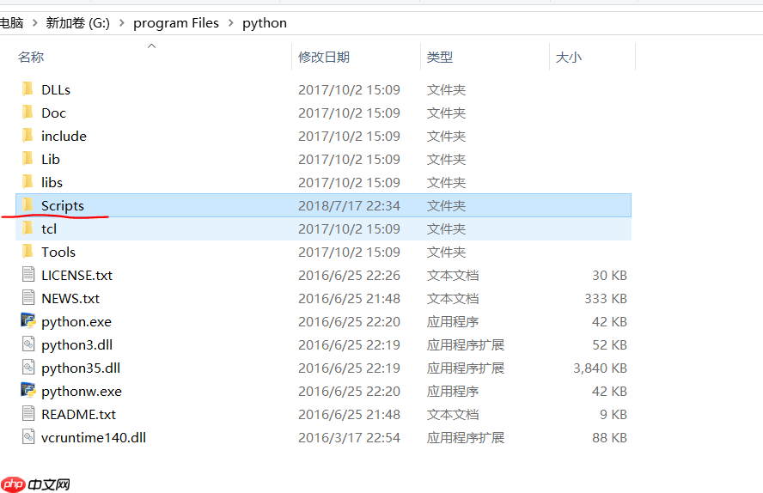Click the python35.dll file icon

coord(28,367)
